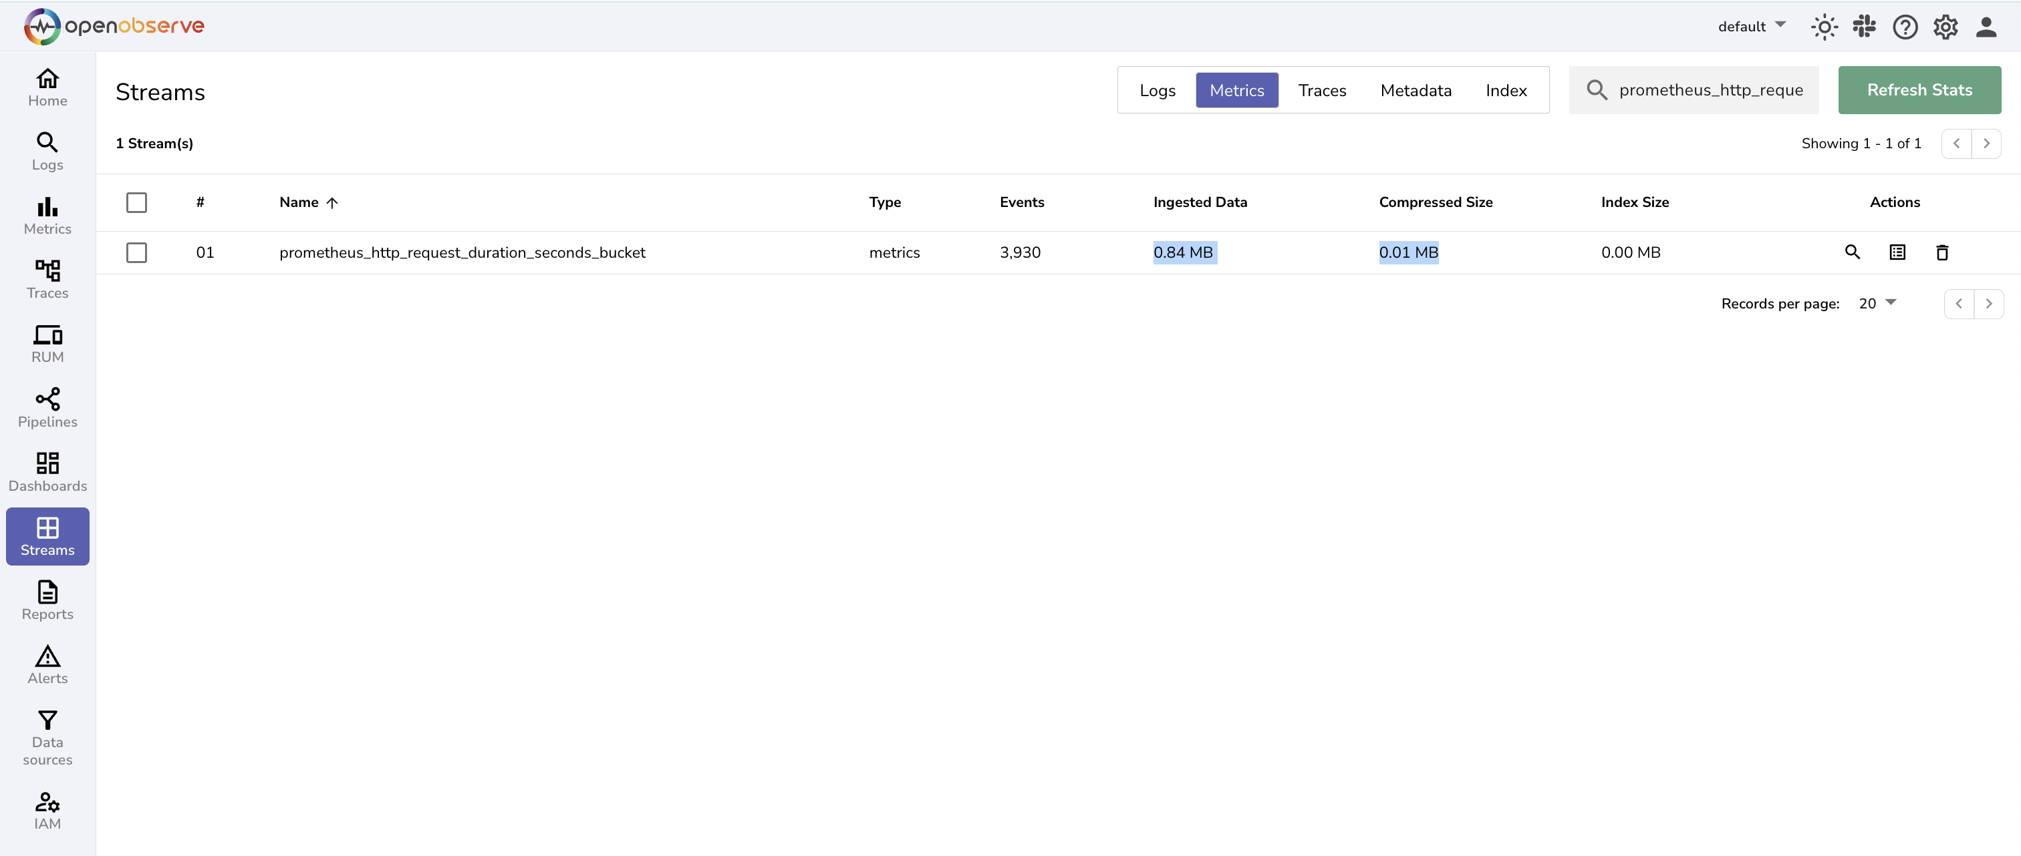Go to next page using the bottom arrow
The width and height of the screenshot is (2021, 856).
pyautogui.click(x=1988, y=303)
